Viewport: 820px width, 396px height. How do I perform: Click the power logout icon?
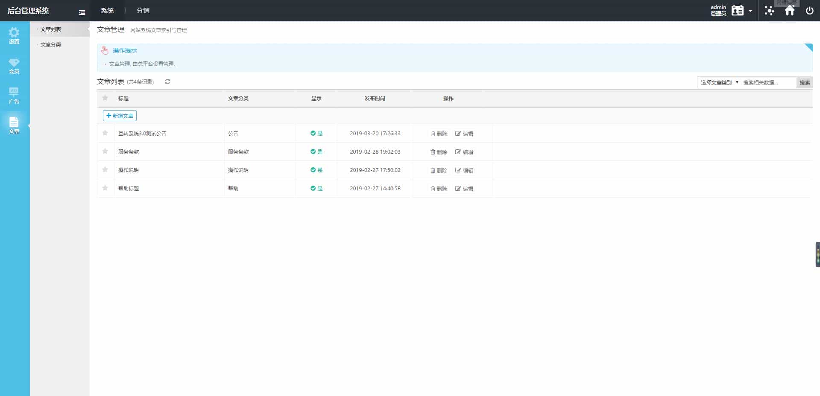click(809, 11)
